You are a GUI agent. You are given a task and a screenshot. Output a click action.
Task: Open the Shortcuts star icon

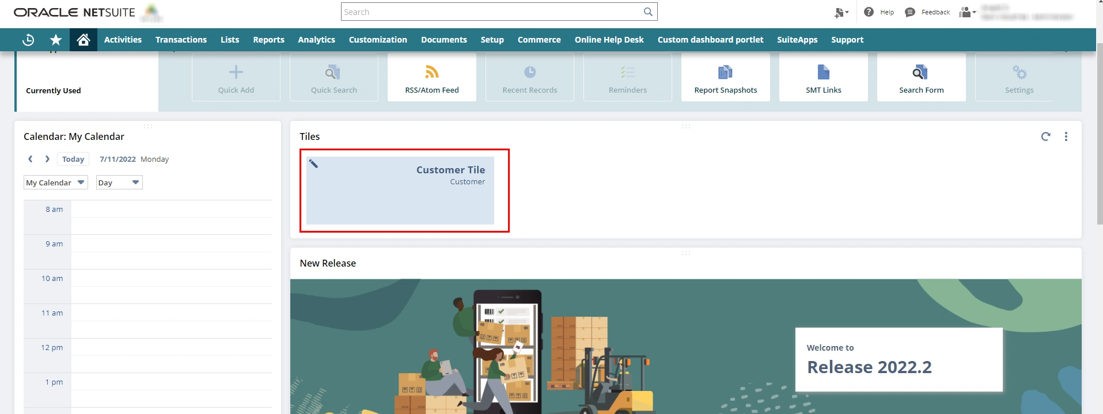(56, 40)
